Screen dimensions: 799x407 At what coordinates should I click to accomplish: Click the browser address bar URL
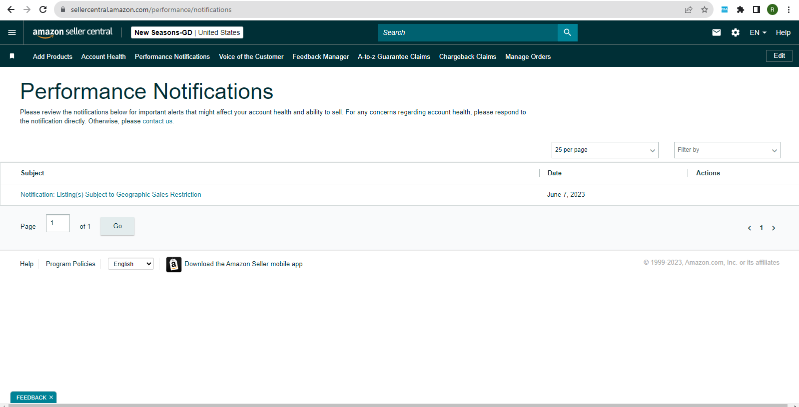tap(151, 9)
